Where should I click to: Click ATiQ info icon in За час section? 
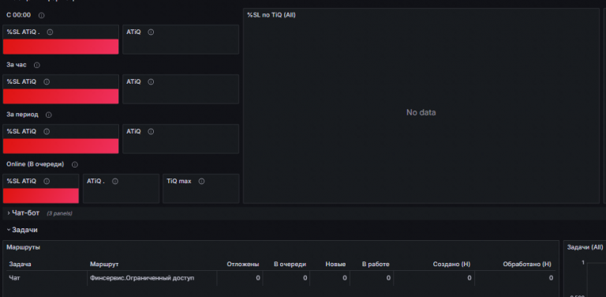click(x=151, y=81)
